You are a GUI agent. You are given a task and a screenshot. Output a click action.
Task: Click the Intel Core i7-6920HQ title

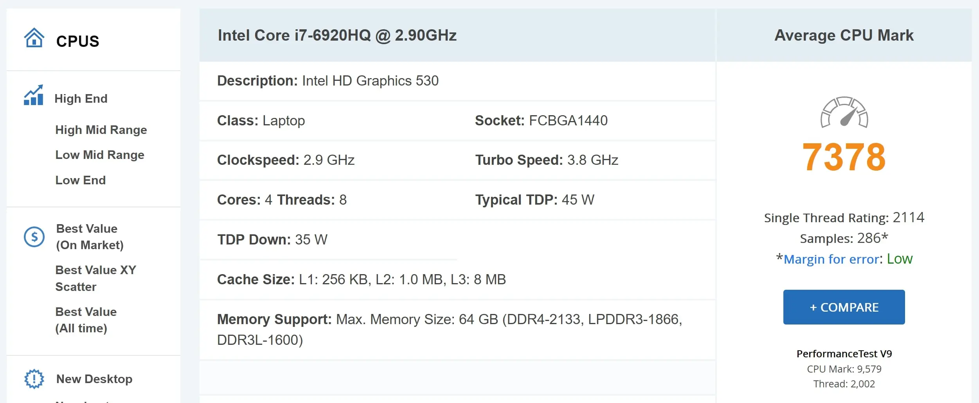click(x=337, y=35)
